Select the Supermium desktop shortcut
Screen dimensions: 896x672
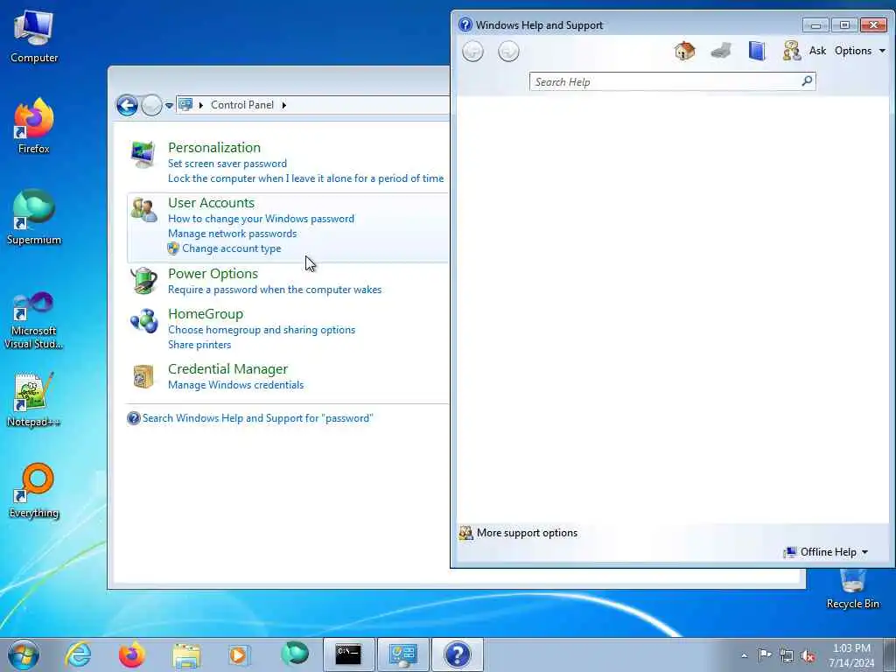coord(34,217)
